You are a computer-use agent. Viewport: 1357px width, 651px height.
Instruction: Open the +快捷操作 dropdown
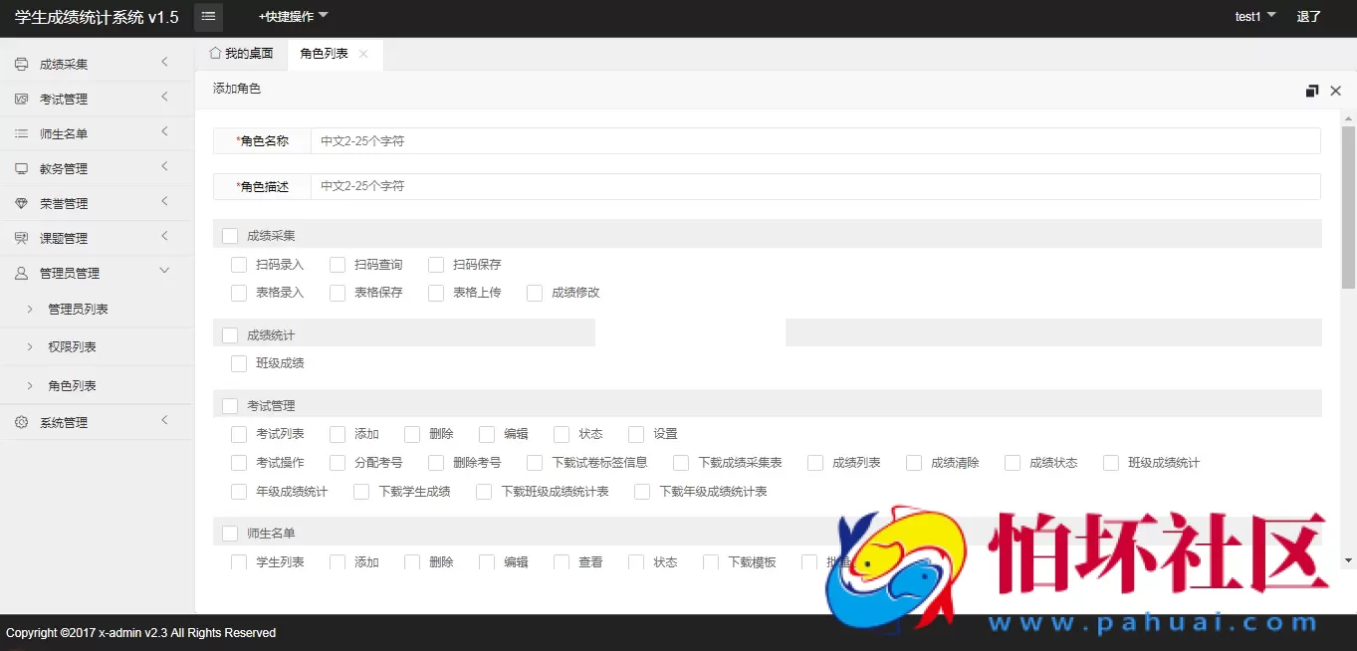[287, 16]
